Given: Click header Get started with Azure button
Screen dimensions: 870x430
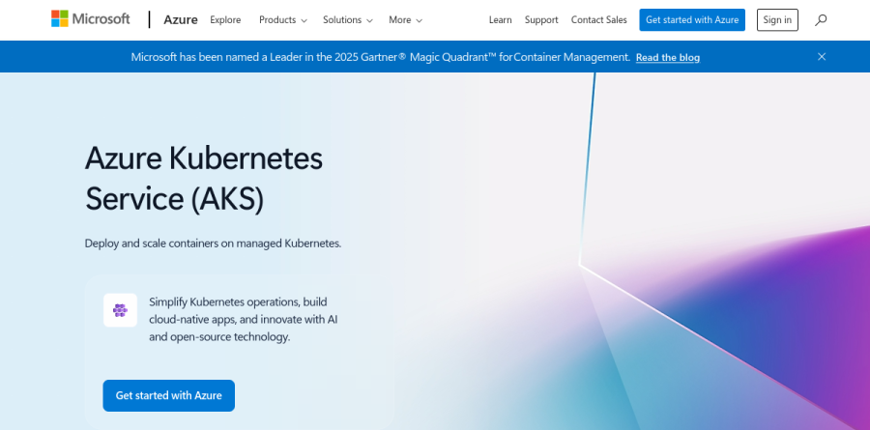Looking at the screenshot, I should [692, 20].
